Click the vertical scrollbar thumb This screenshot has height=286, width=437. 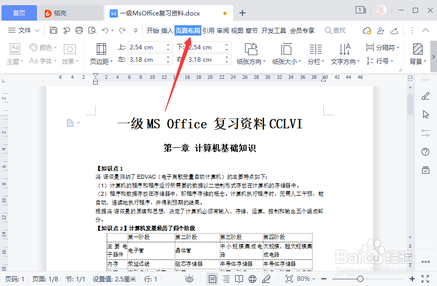pos(410,105)
